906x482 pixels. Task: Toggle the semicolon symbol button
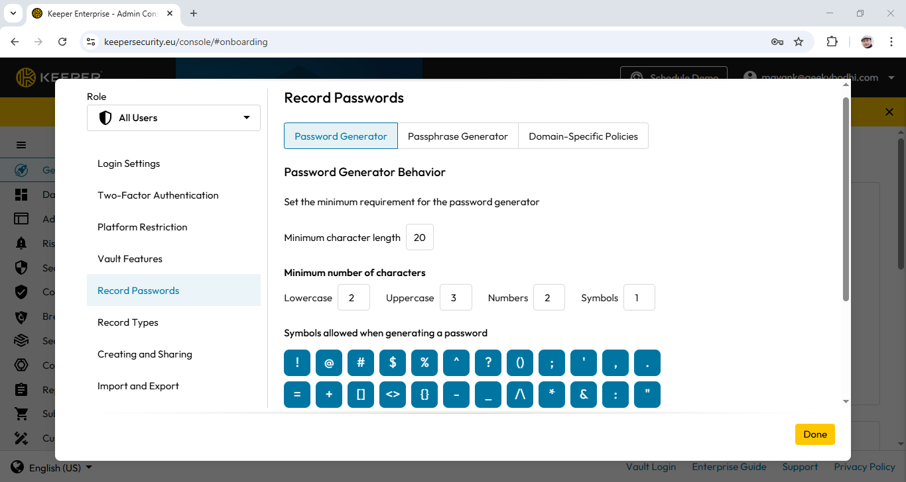pos(552,363)
